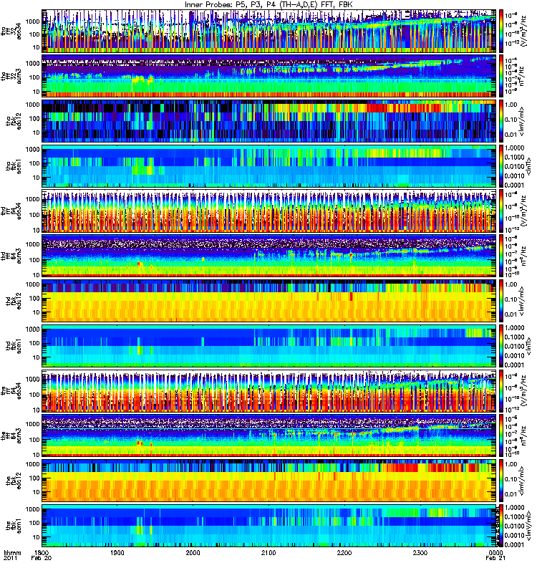The height and width of the screenshot is (573, 537).
Task: Select the thd fbk scm1 filter bank panel
Action: point(269,345)
